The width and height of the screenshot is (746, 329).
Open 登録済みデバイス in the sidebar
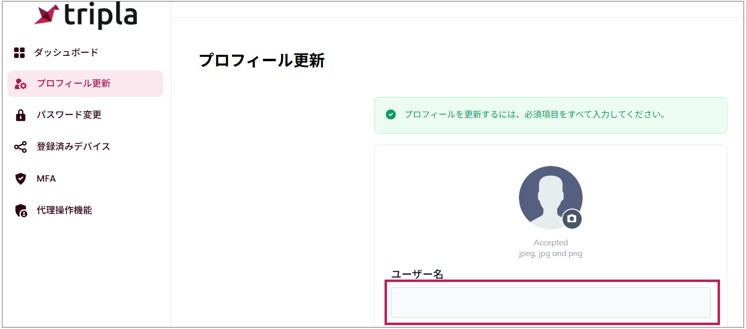pos(73,147)
